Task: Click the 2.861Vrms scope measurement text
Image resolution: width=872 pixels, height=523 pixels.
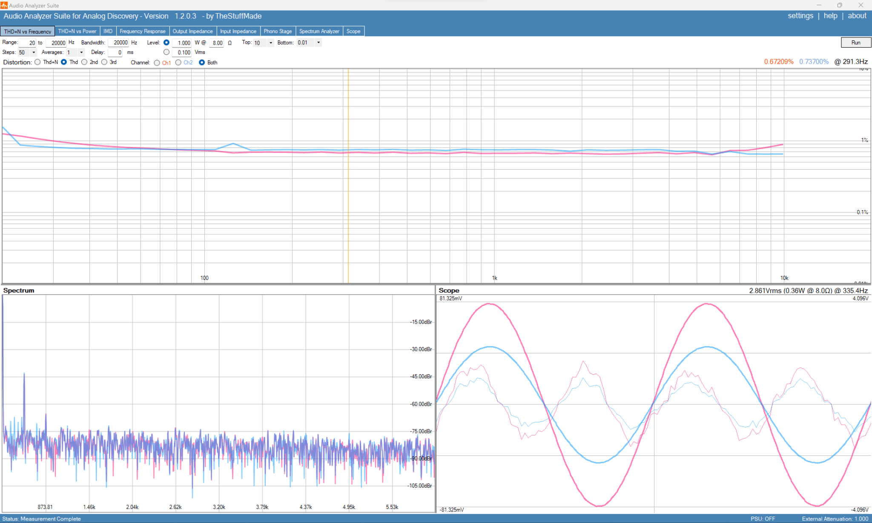Action: (808, 291)
